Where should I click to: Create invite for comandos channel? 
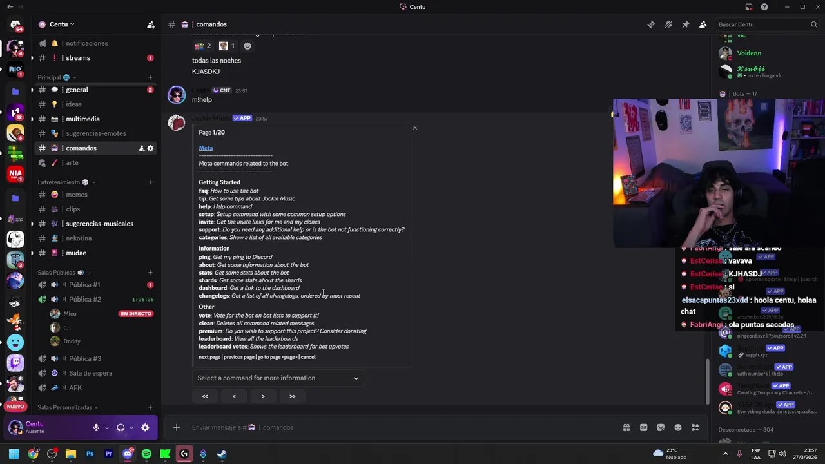141,148
